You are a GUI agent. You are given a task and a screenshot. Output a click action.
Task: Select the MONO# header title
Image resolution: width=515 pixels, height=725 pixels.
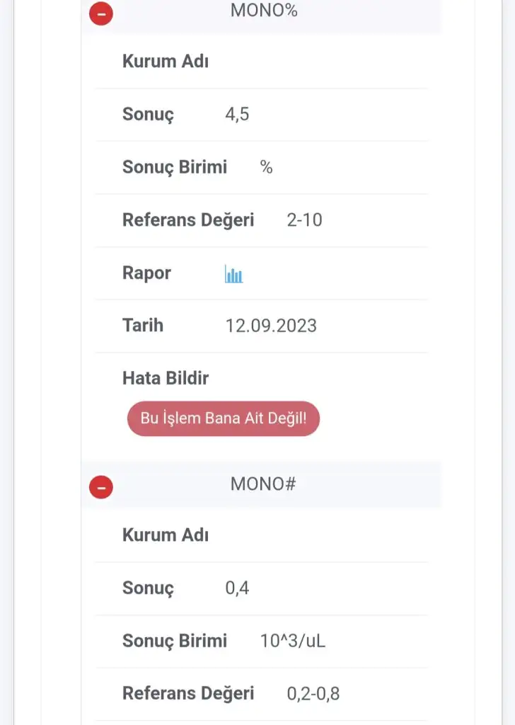pos(263,484)
